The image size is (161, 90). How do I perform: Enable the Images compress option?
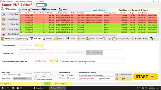pyautogui.click(x=68, y=75)
